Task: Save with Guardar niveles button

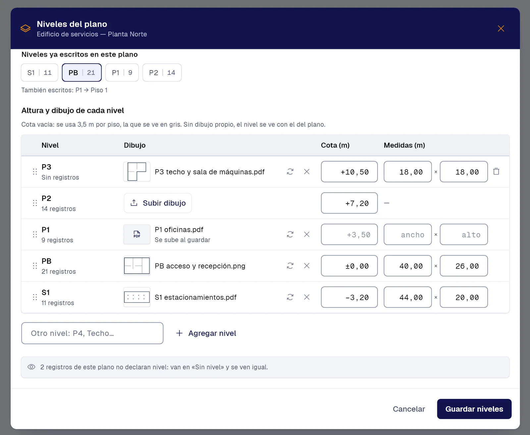Action: tap(474, 409)
